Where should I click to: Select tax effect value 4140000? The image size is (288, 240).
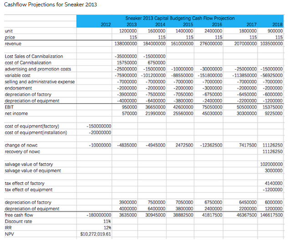point(274,183)
